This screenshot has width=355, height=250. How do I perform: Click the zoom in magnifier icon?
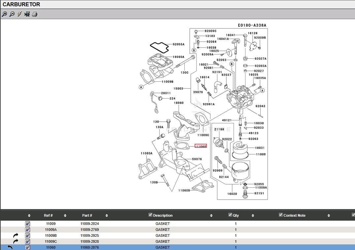coord(4,14)
